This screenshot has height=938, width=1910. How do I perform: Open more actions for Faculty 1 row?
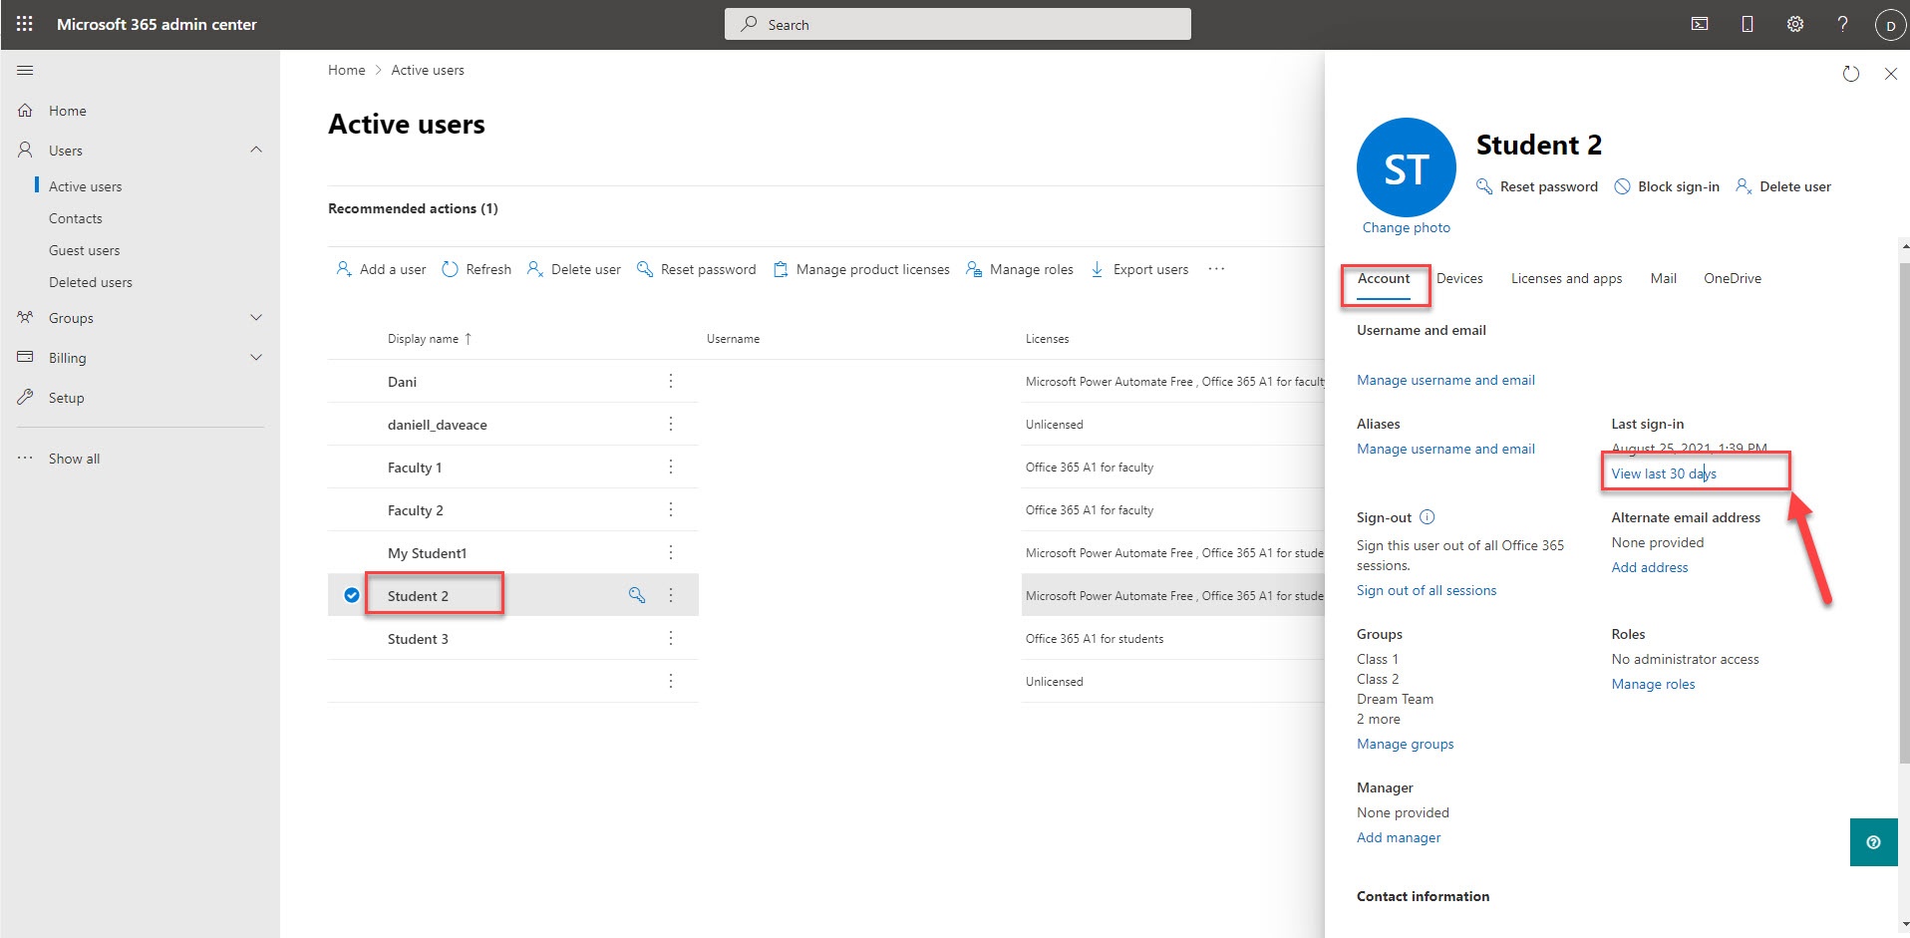[671, 467]
